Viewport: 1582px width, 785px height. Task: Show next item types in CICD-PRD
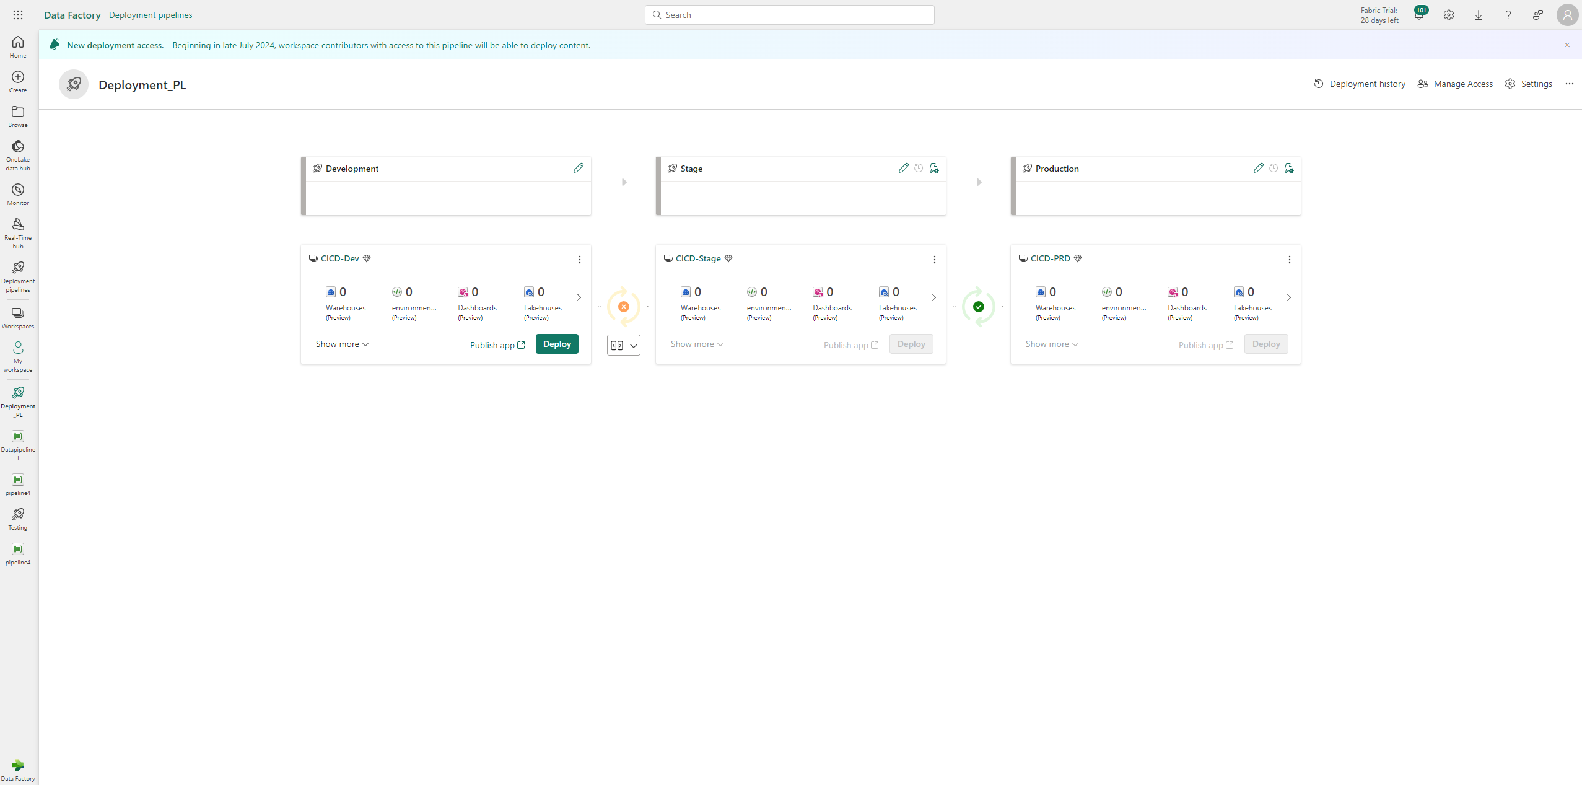(x=1289, y=297)
